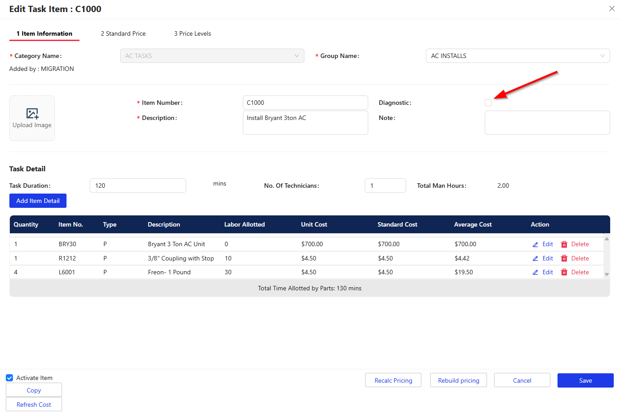Click the item table's scroll down arrow
This screenshot has width=620, height=417.
coord(607,275)
